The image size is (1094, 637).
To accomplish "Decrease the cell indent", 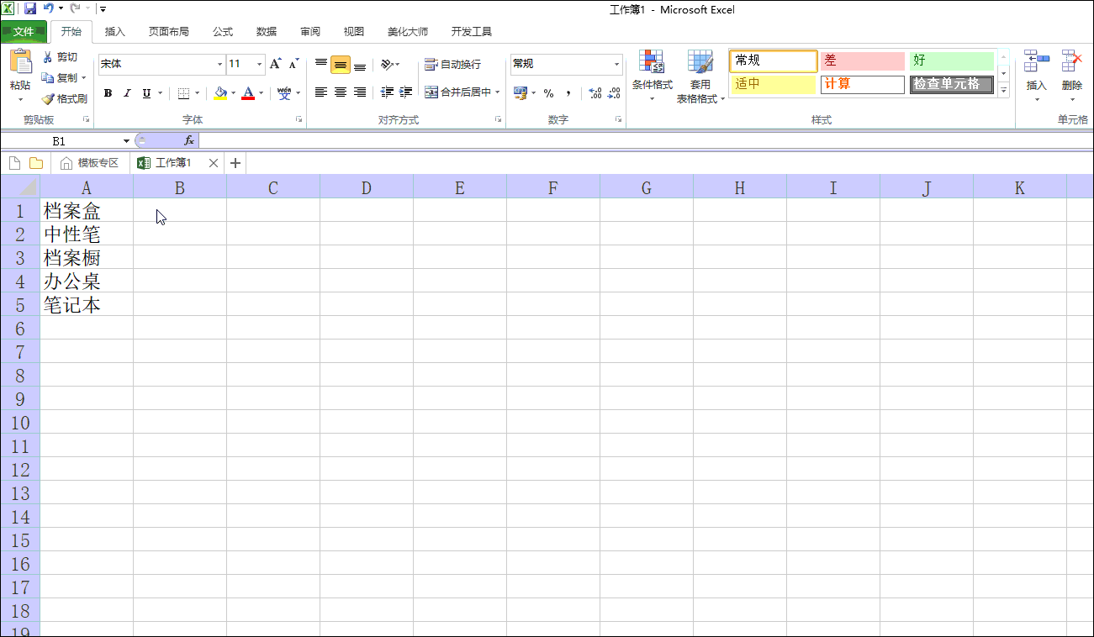I will 387,92.
